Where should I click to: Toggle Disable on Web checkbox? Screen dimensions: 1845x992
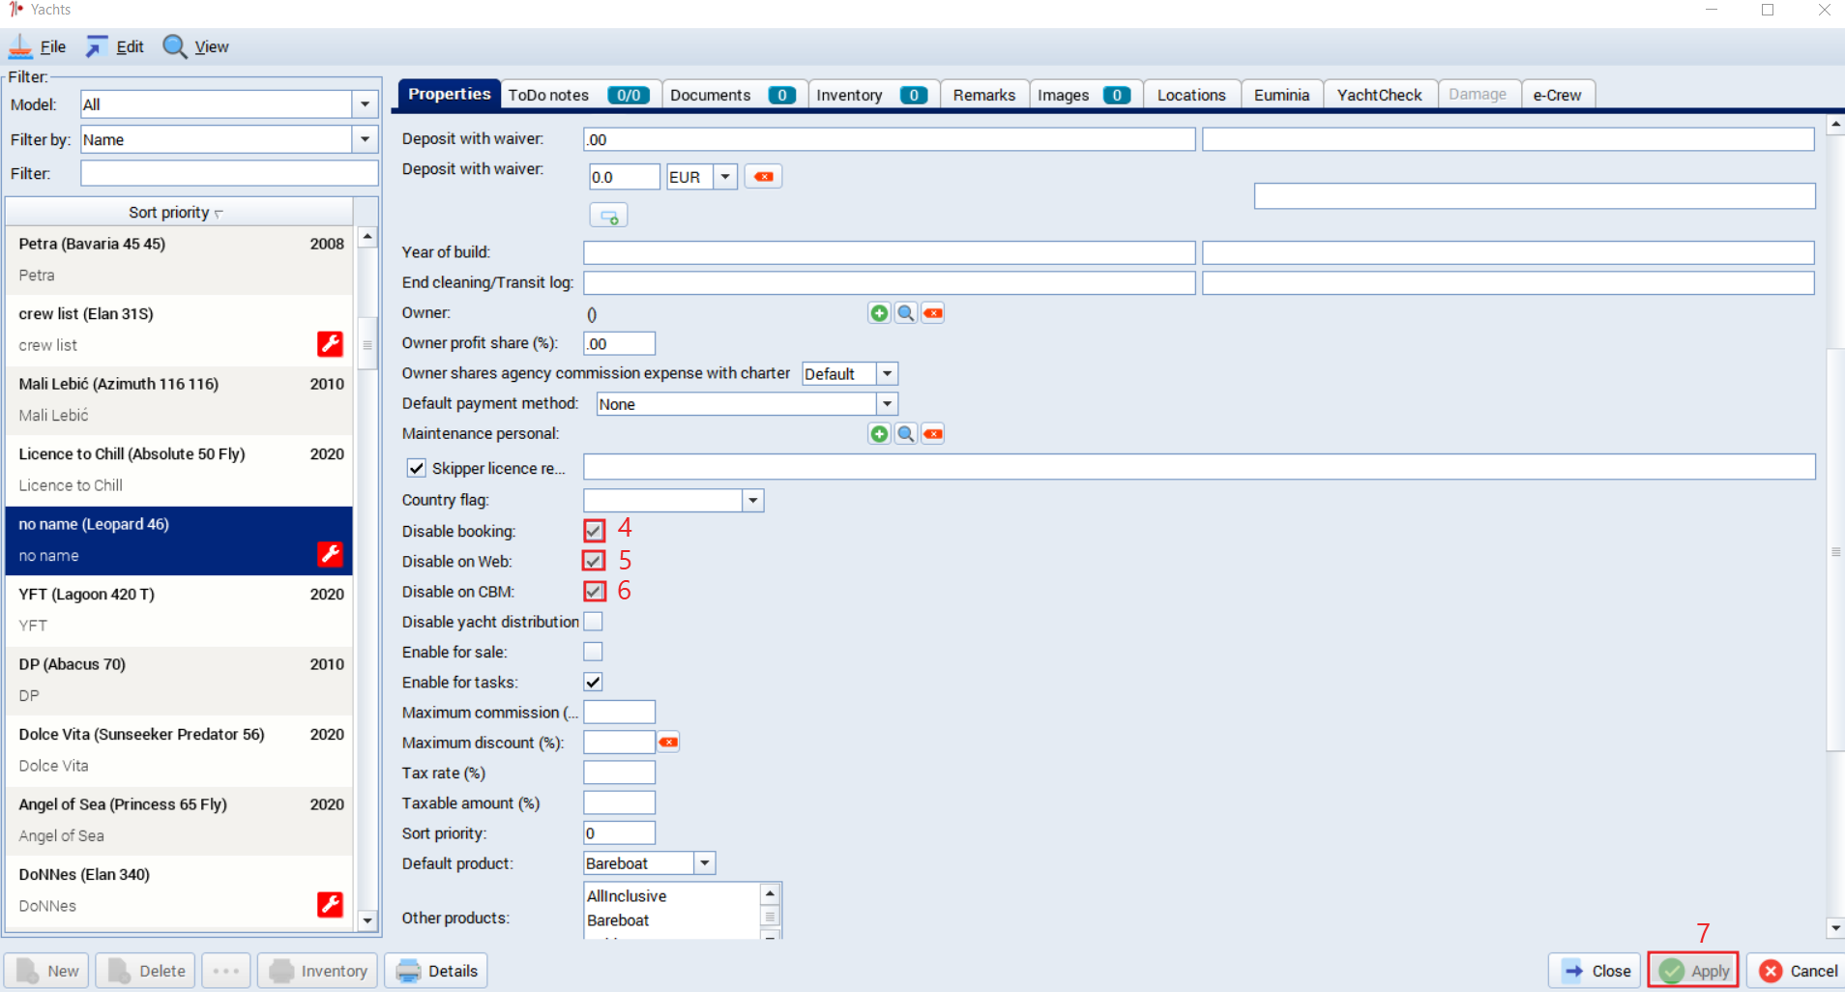pos(594,561)
